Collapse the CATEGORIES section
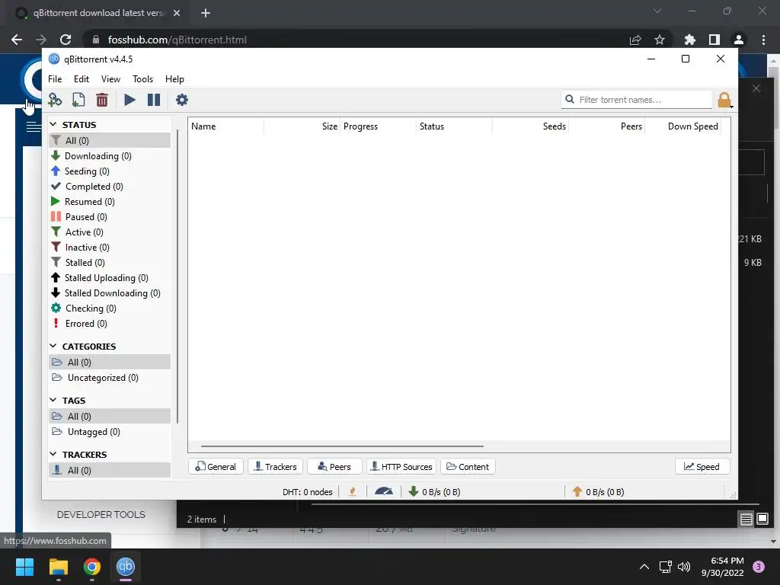780x585 pixels. pyautogui.click(x=53, y=346)
